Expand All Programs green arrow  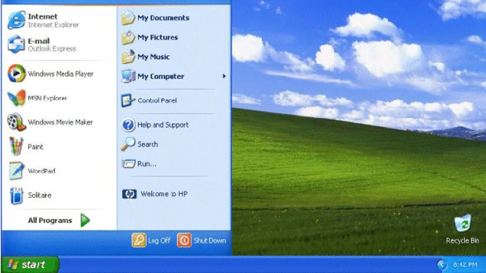[85, 220]
